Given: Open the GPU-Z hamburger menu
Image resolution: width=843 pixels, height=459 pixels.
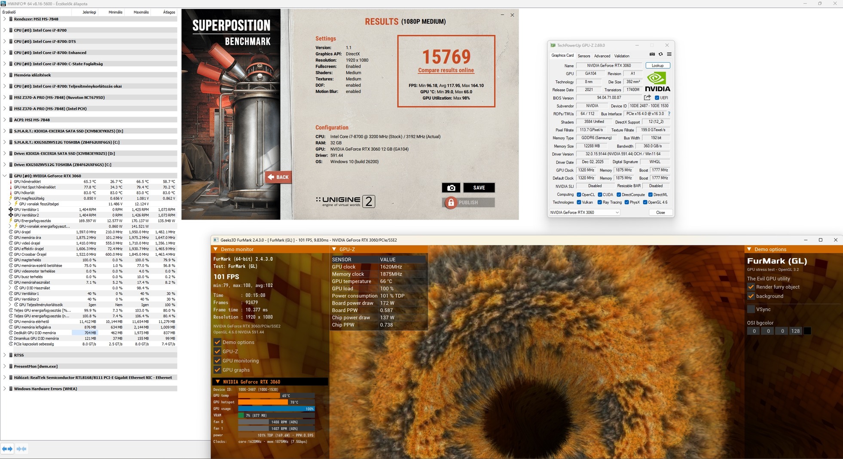Looking at the screenshot, I should point(669,54).
